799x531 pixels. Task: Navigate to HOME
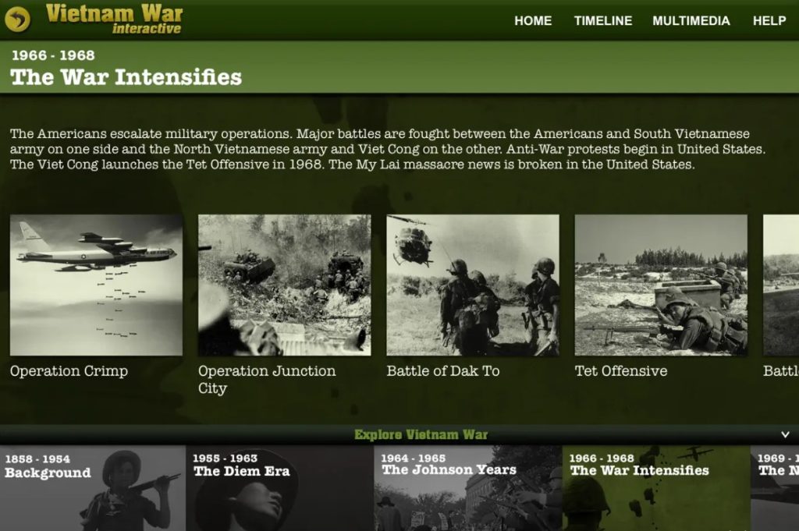click(533, 21)
